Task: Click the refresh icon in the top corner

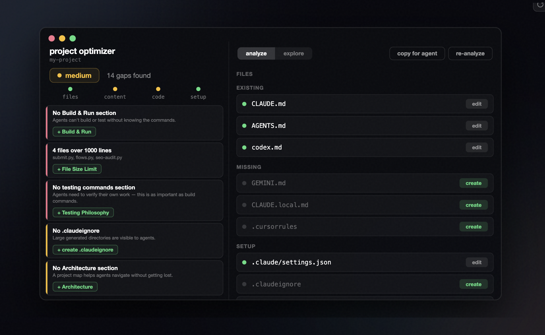Action: (x=540, y=4)
